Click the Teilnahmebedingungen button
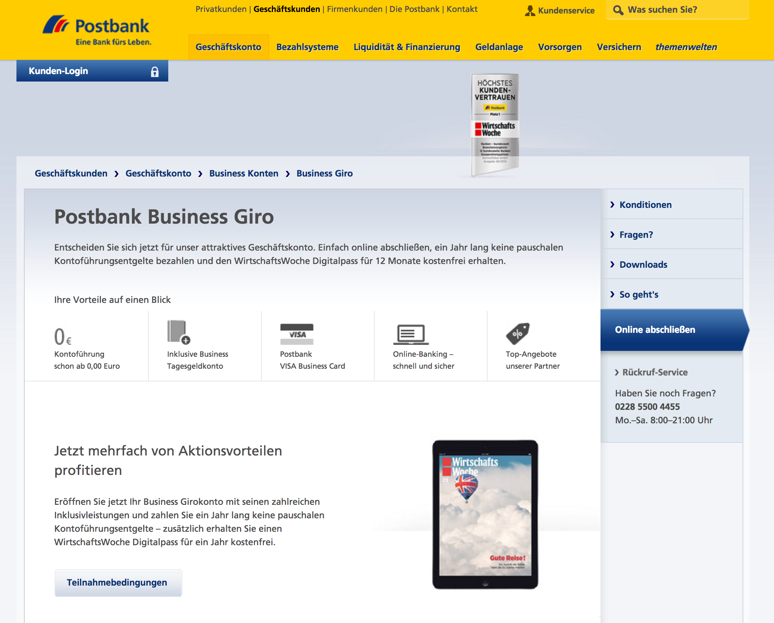The width and height of the screenshot is (774, 623). [118, 583]
